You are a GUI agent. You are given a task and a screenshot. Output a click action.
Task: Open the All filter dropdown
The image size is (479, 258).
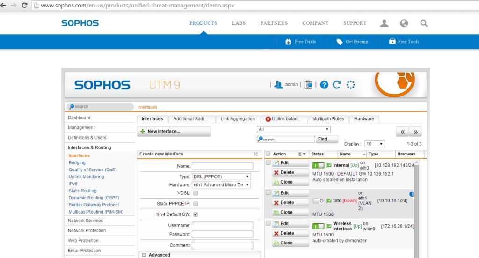click(294, 130)
